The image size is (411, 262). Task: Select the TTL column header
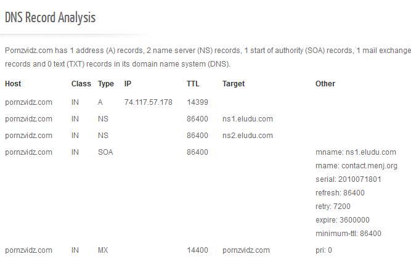[193, 83]
